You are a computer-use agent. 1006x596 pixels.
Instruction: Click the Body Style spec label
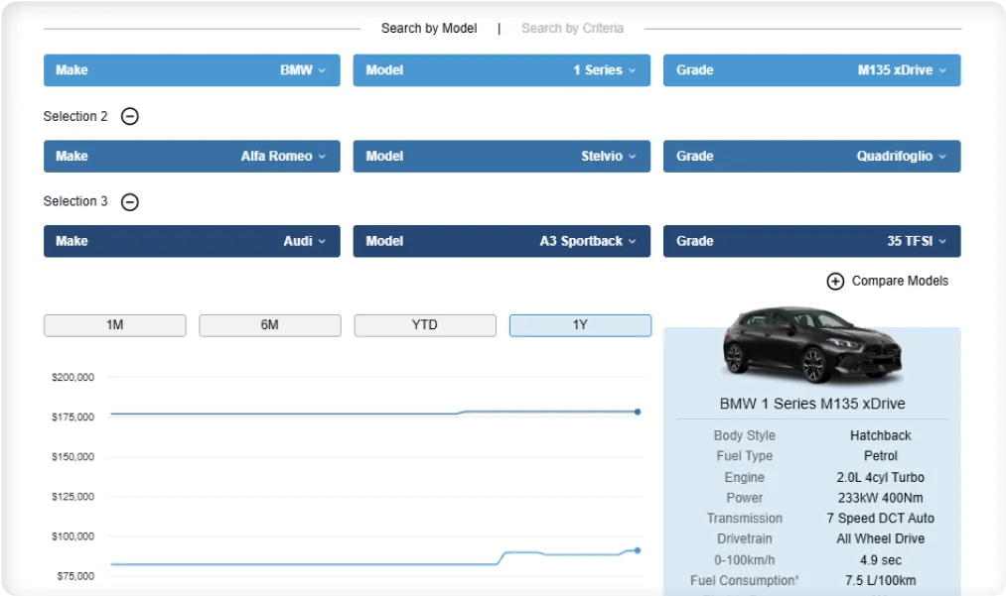(744, 435)
